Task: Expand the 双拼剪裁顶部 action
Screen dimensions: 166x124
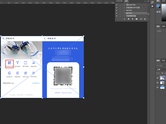Action: pyautogui.click(x=124, y=16)
